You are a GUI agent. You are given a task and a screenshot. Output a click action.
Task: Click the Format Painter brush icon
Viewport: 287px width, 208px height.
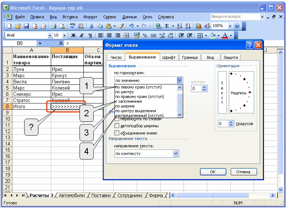(x=121, y=26)
